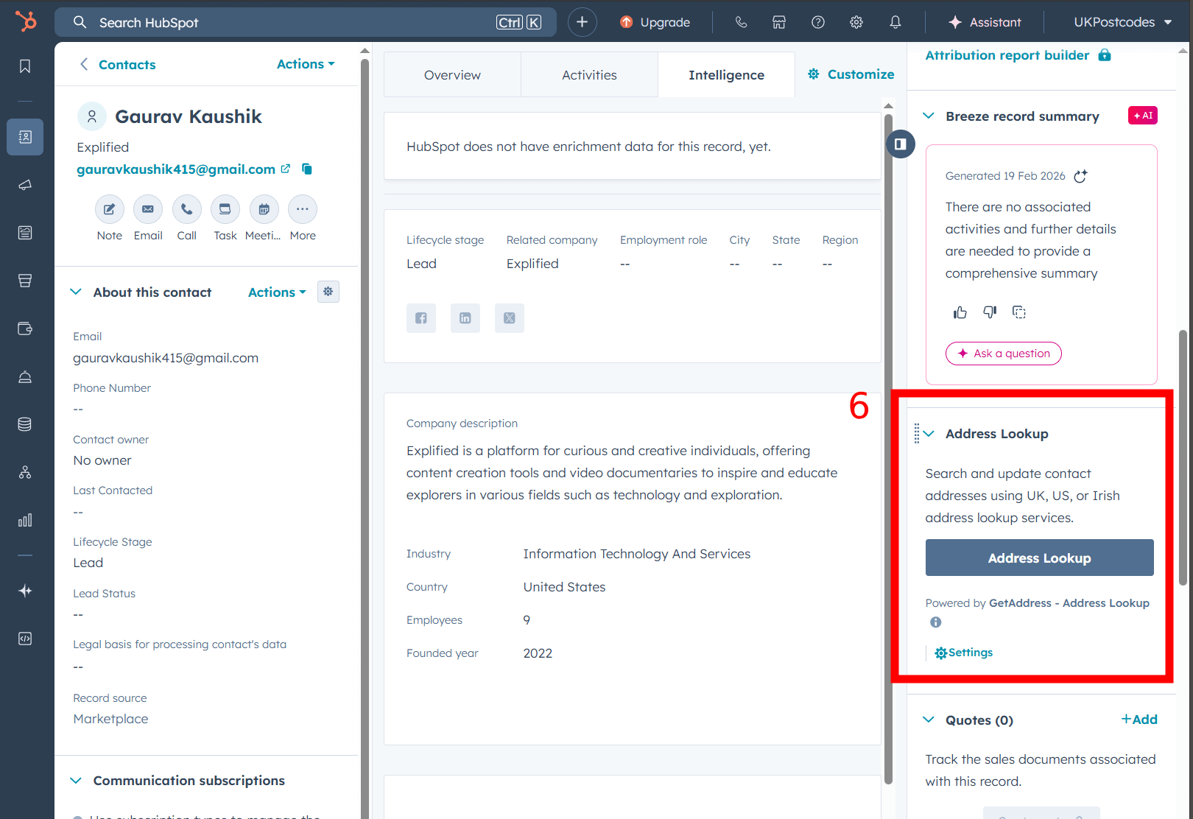
Task: Click the notifications bell in the top bar
Action: click(895, 22)
